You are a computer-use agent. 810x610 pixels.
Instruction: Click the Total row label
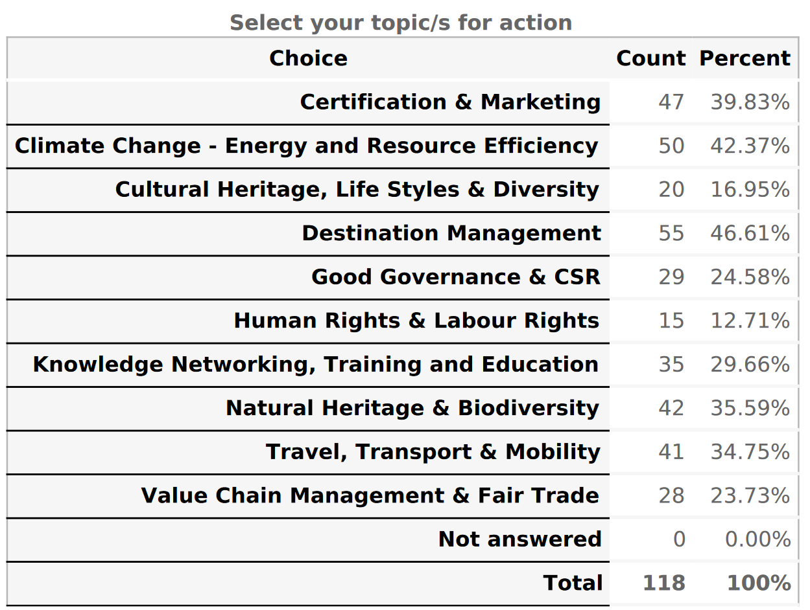coord(573,583)
